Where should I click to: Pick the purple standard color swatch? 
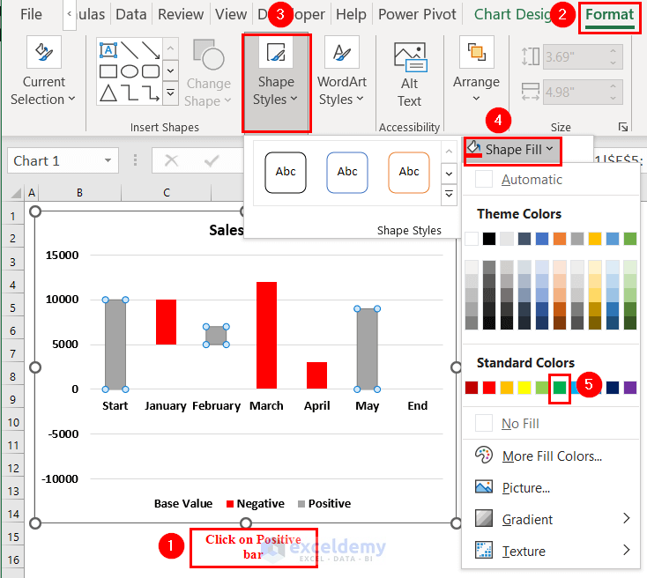(x=630, y=388)
